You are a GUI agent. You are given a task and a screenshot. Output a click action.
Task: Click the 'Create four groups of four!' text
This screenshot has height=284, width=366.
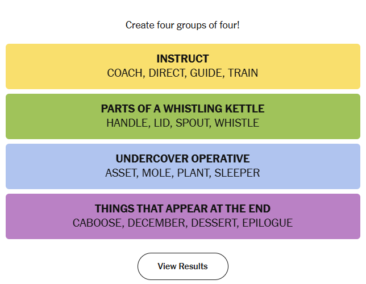pos(182,25)
